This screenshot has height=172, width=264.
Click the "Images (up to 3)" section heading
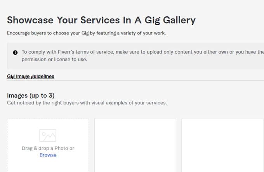click(31, 96)
